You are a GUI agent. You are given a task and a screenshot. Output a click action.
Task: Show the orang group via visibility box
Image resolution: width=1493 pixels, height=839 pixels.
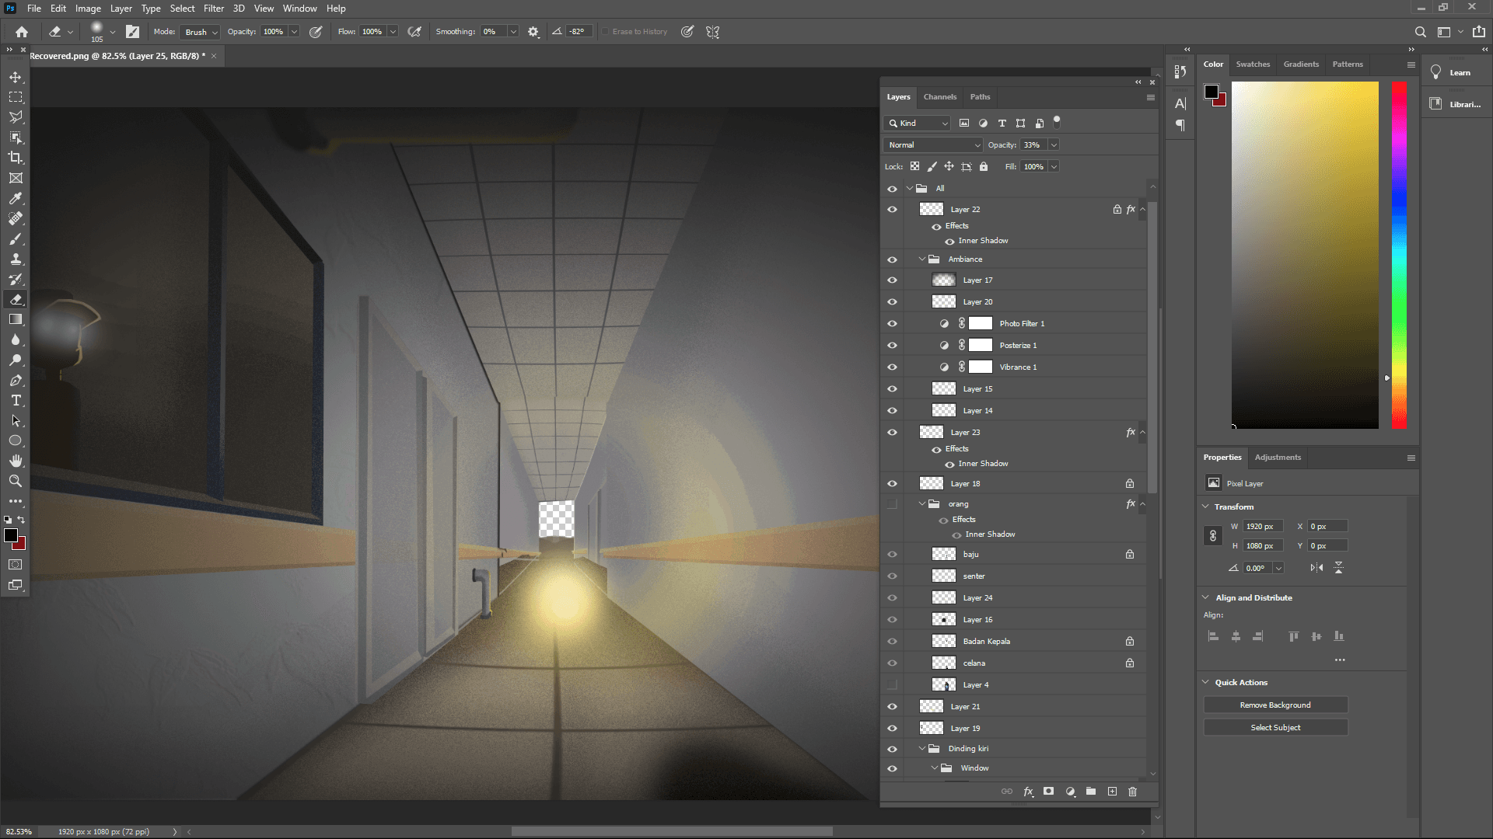pos(892,504)
